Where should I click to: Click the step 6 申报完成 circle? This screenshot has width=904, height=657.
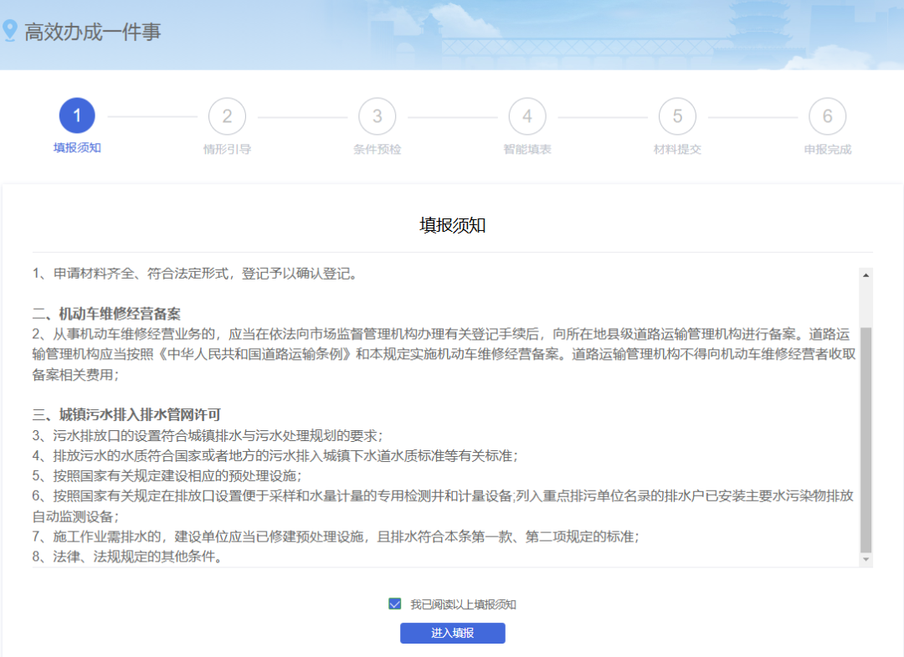point(827,115)
